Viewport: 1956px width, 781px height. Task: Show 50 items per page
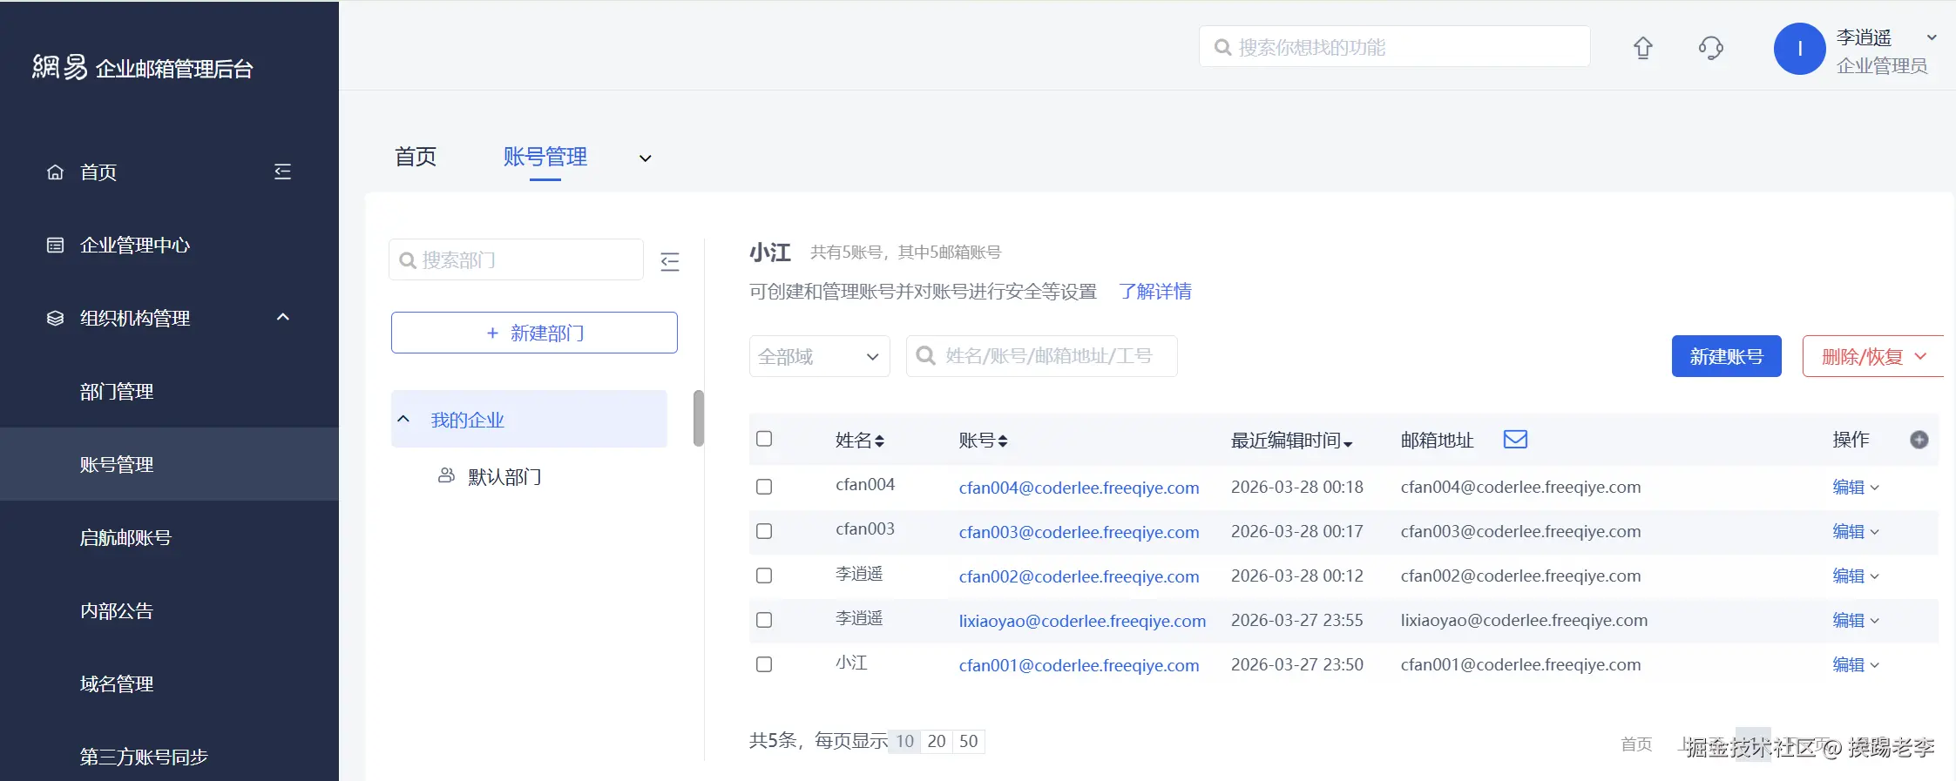coord(969,741)
